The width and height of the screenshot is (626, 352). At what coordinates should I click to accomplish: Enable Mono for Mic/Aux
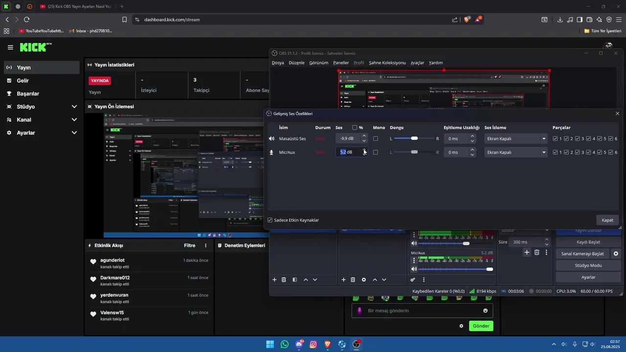coord(376,152)
